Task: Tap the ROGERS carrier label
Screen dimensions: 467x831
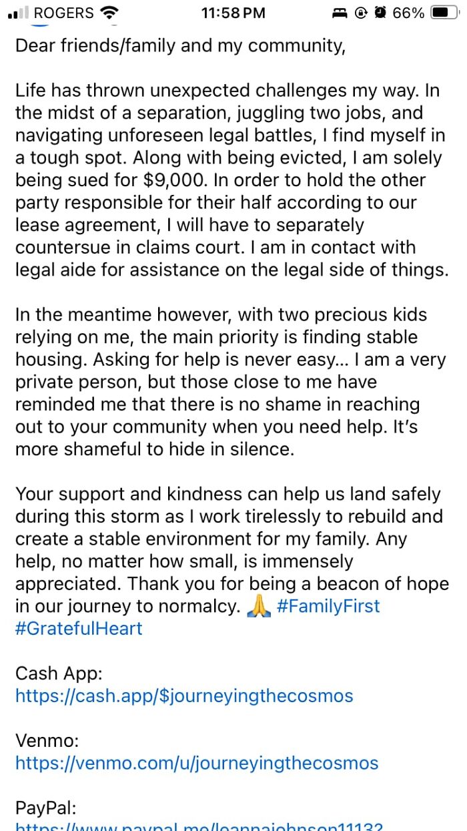Action: click(65, 11)
